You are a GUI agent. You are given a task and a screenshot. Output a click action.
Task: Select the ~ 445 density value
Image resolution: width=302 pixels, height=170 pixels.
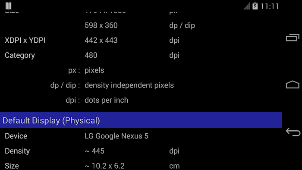94,151
